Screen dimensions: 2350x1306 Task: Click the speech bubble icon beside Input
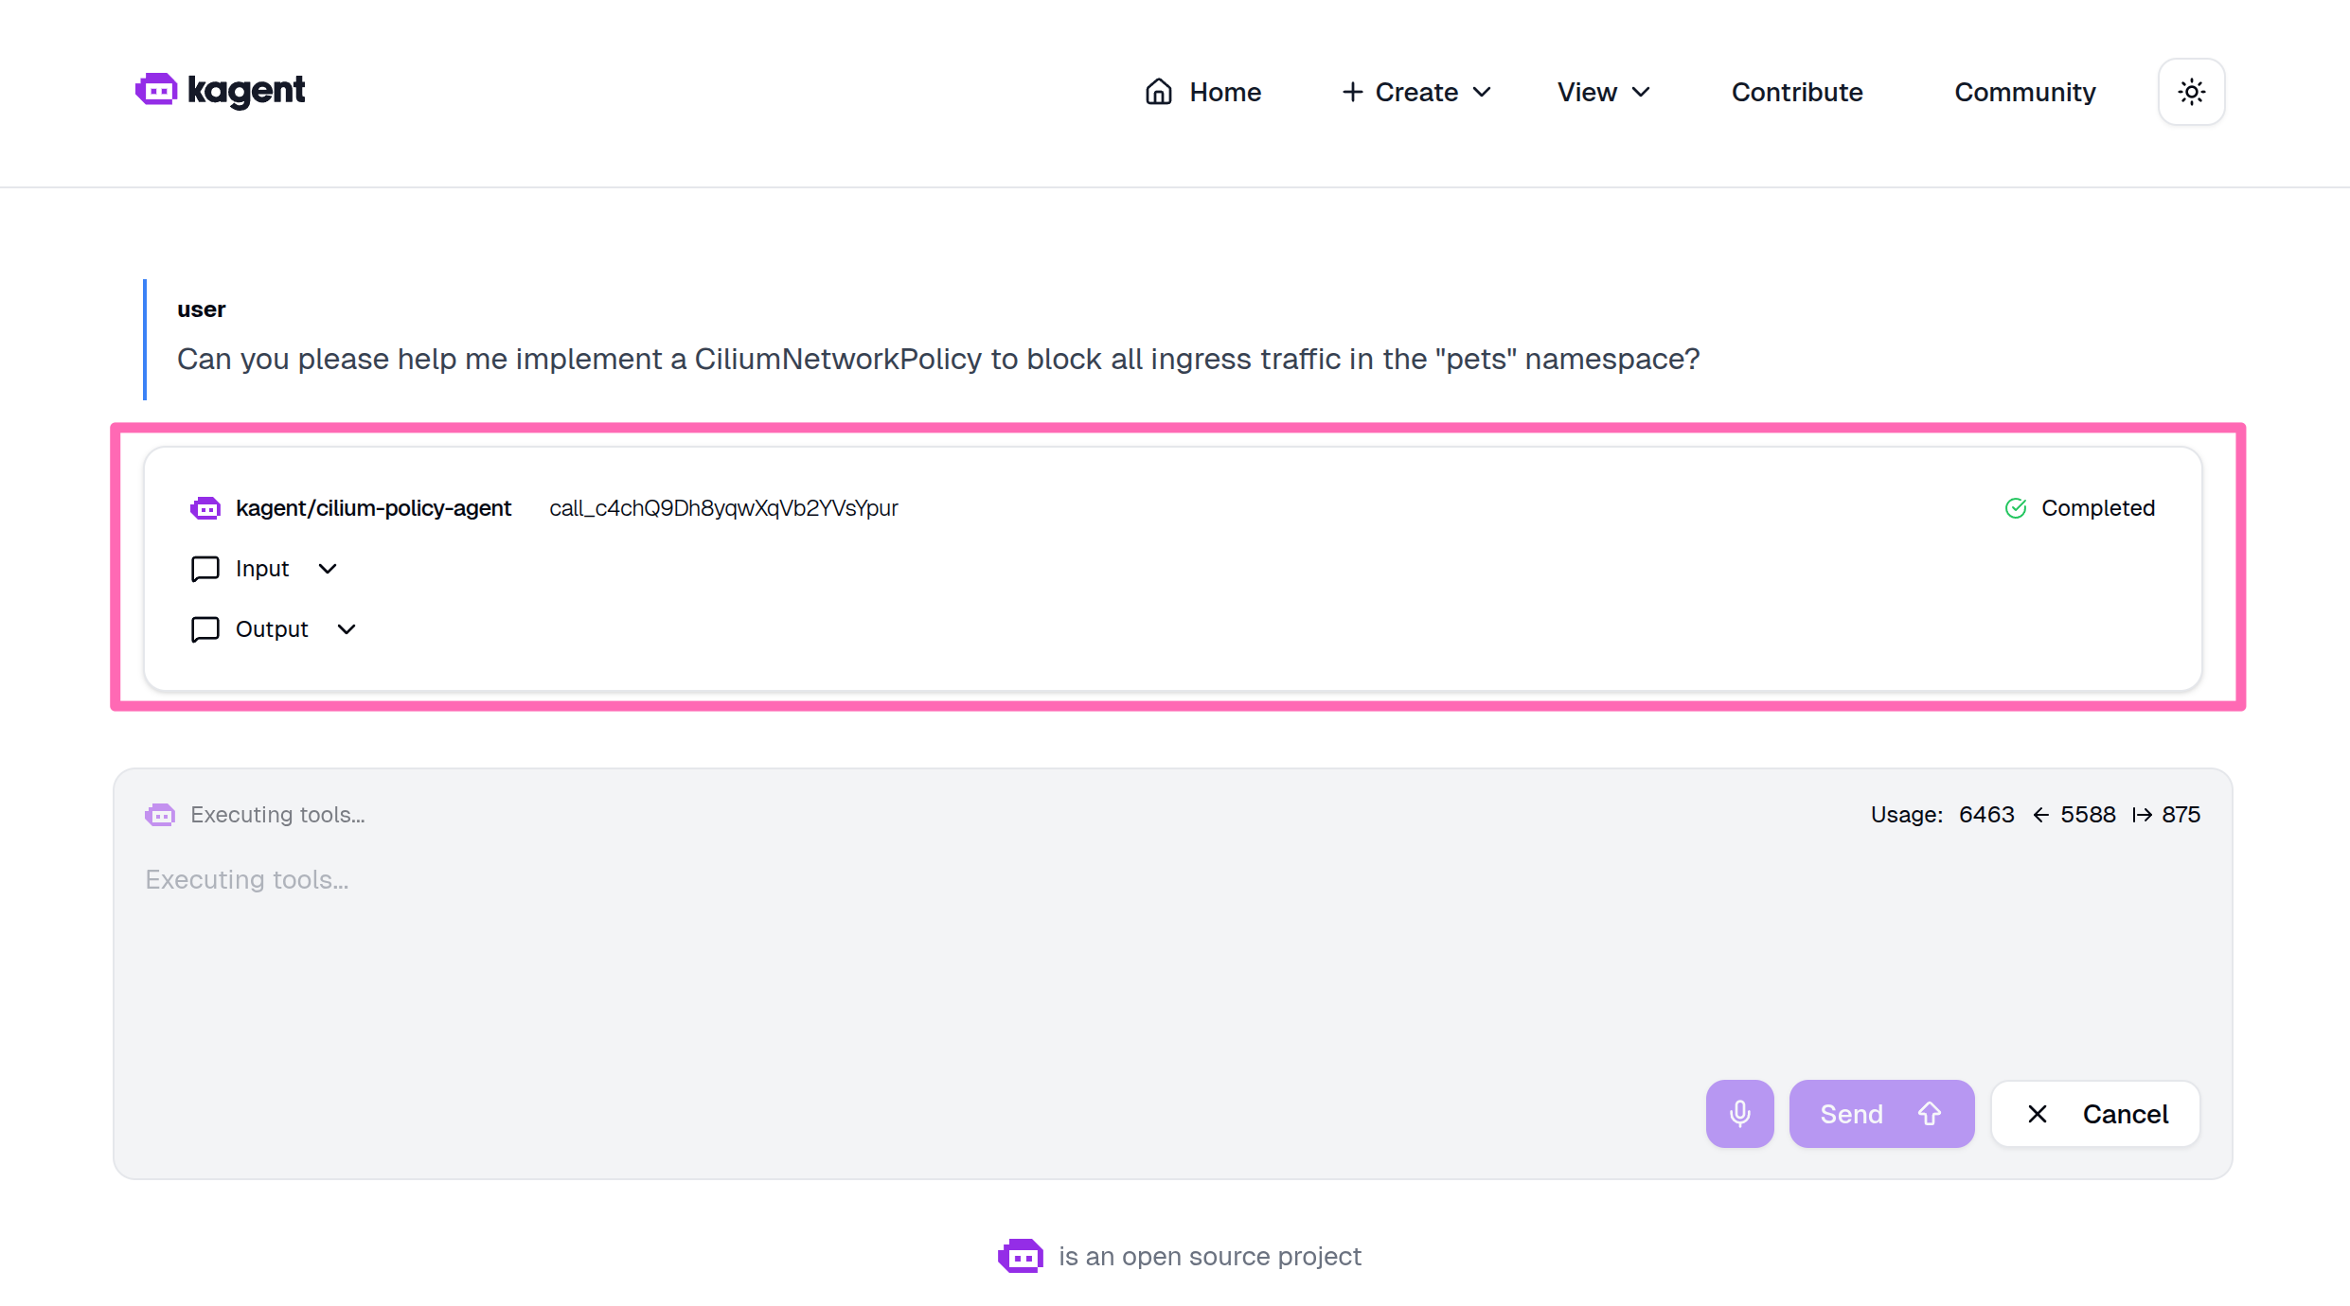[205, 569]
